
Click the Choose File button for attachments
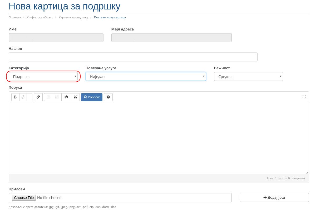pos(24,198)
